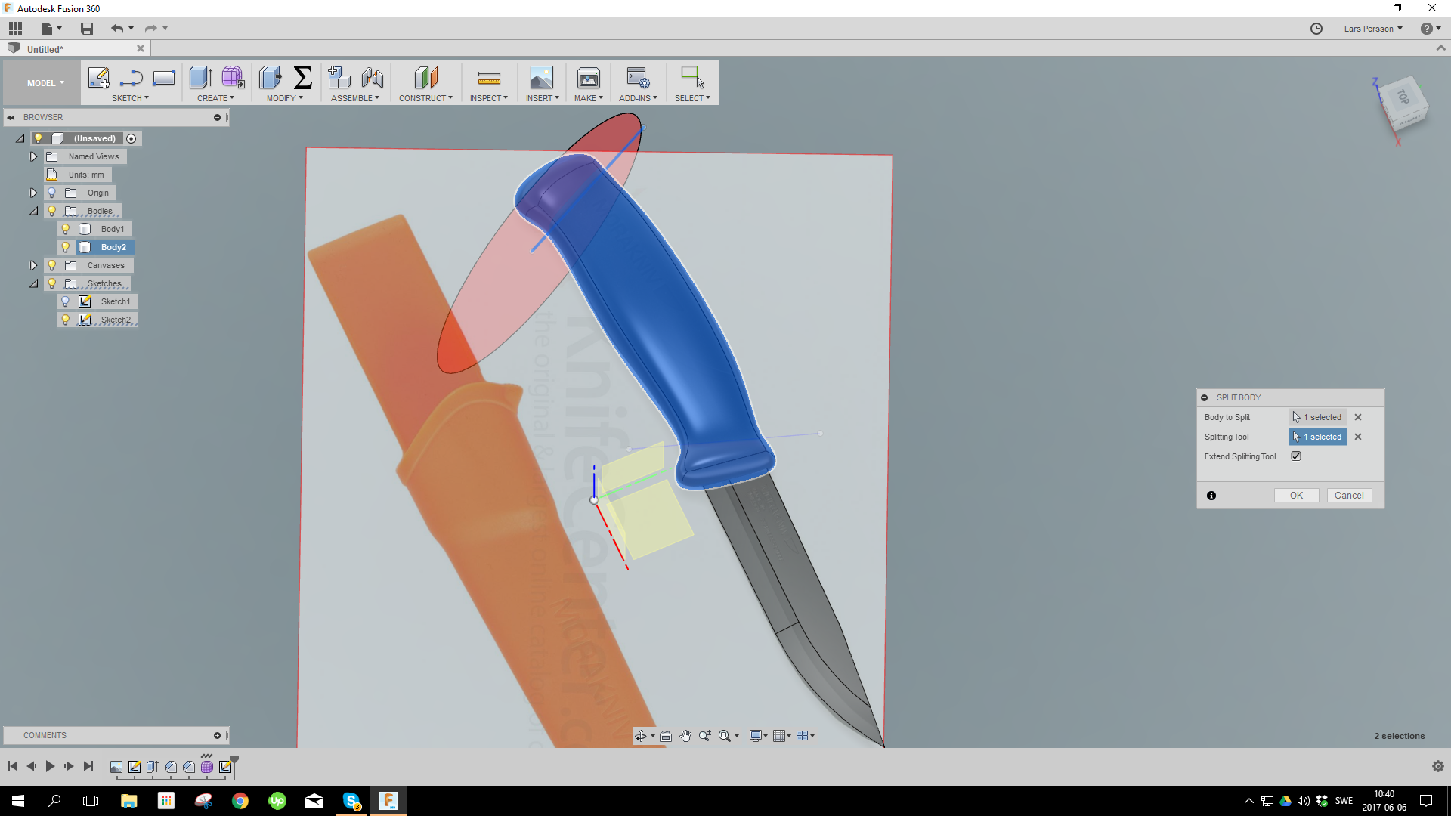Open the Insert image tool icon
Image resolution: width=1451 pixels, height=816 pixels.
541,78
